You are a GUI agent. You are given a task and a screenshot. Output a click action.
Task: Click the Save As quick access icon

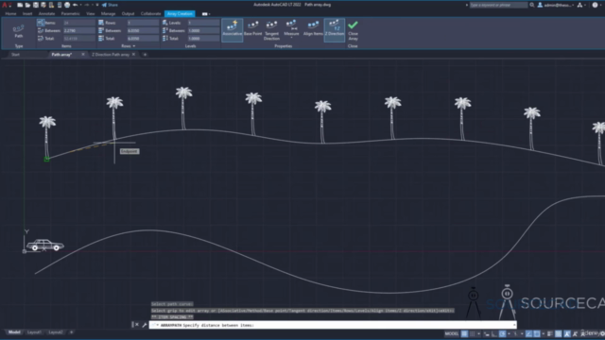coord(43,5)
